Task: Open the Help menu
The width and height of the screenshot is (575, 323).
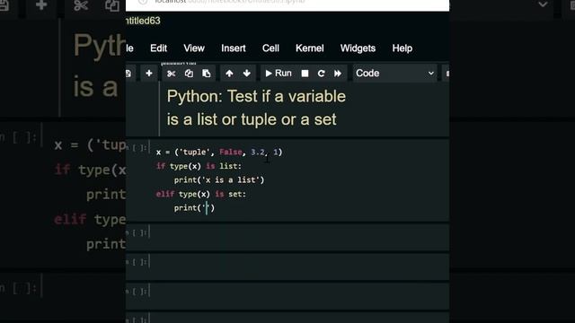Action: click(402, 48)
